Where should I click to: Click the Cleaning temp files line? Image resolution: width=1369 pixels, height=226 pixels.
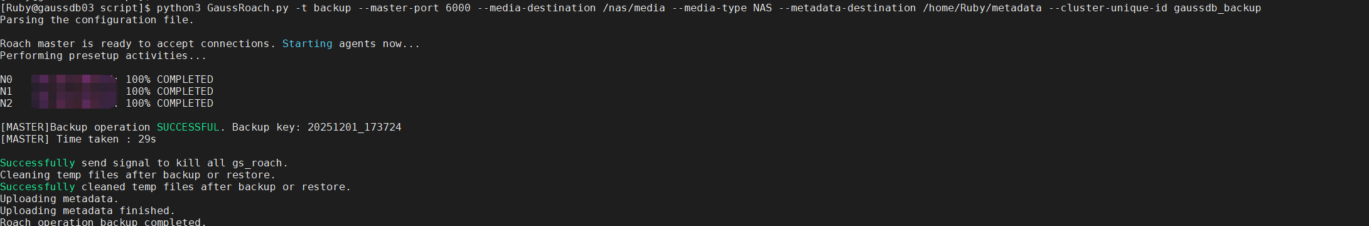tap(137, 175)
